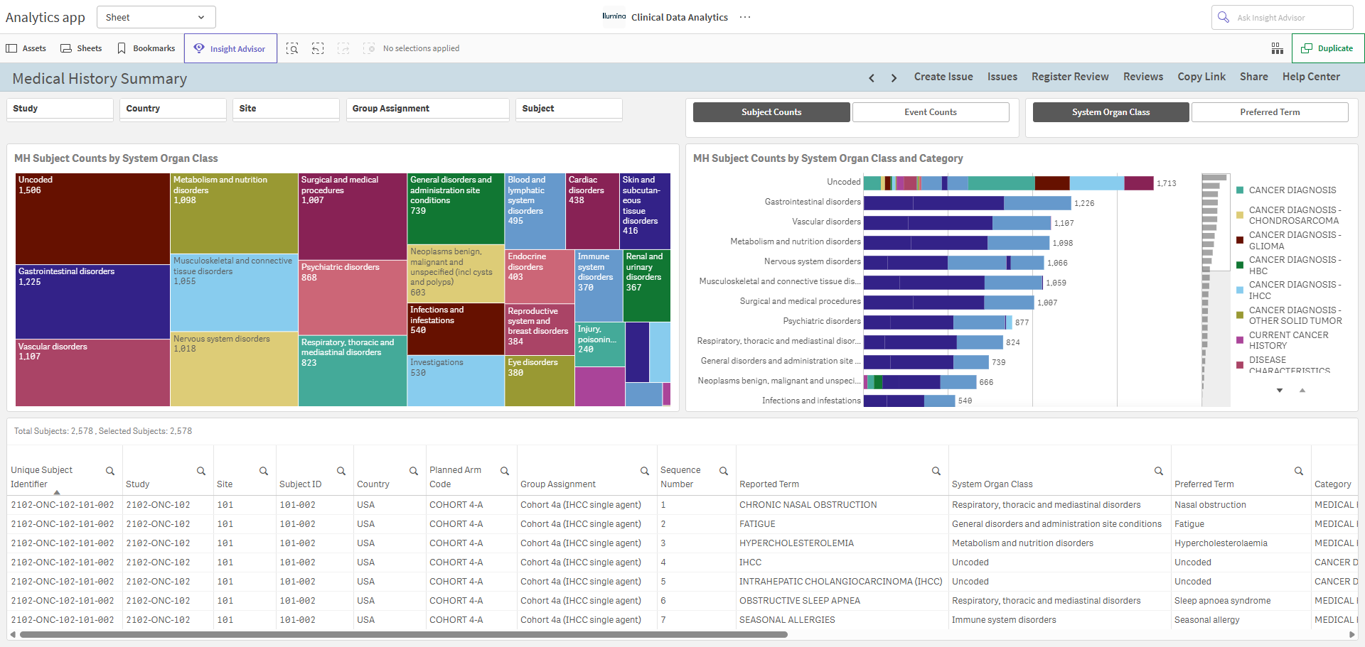Screen dimensions: 1365x647
Task: Open the Help Center
Action: click(1311, 77)
